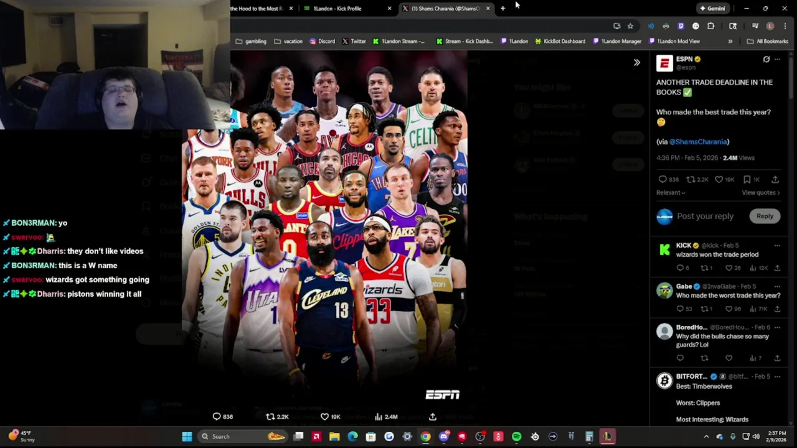Viewport: 797px width, 448px height.
Task: Follow the @ShamsCharania mention link
Action: pos(698,142)
